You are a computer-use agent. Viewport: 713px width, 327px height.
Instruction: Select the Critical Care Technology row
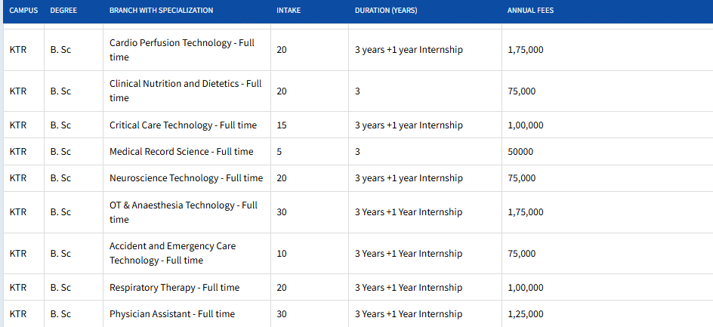(183, 125)
